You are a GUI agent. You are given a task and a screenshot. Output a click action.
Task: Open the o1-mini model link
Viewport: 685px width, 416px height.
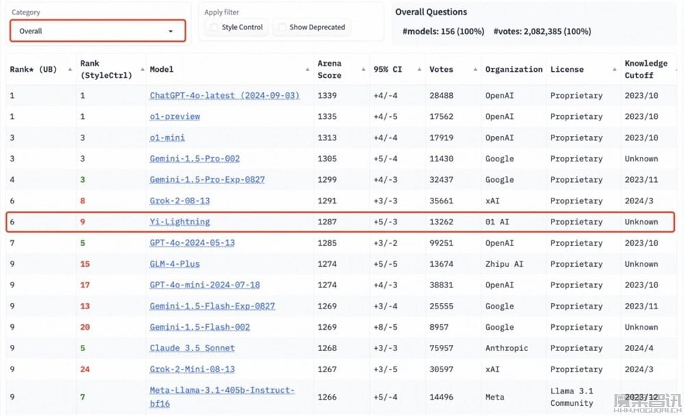click(x=167, y=138)
